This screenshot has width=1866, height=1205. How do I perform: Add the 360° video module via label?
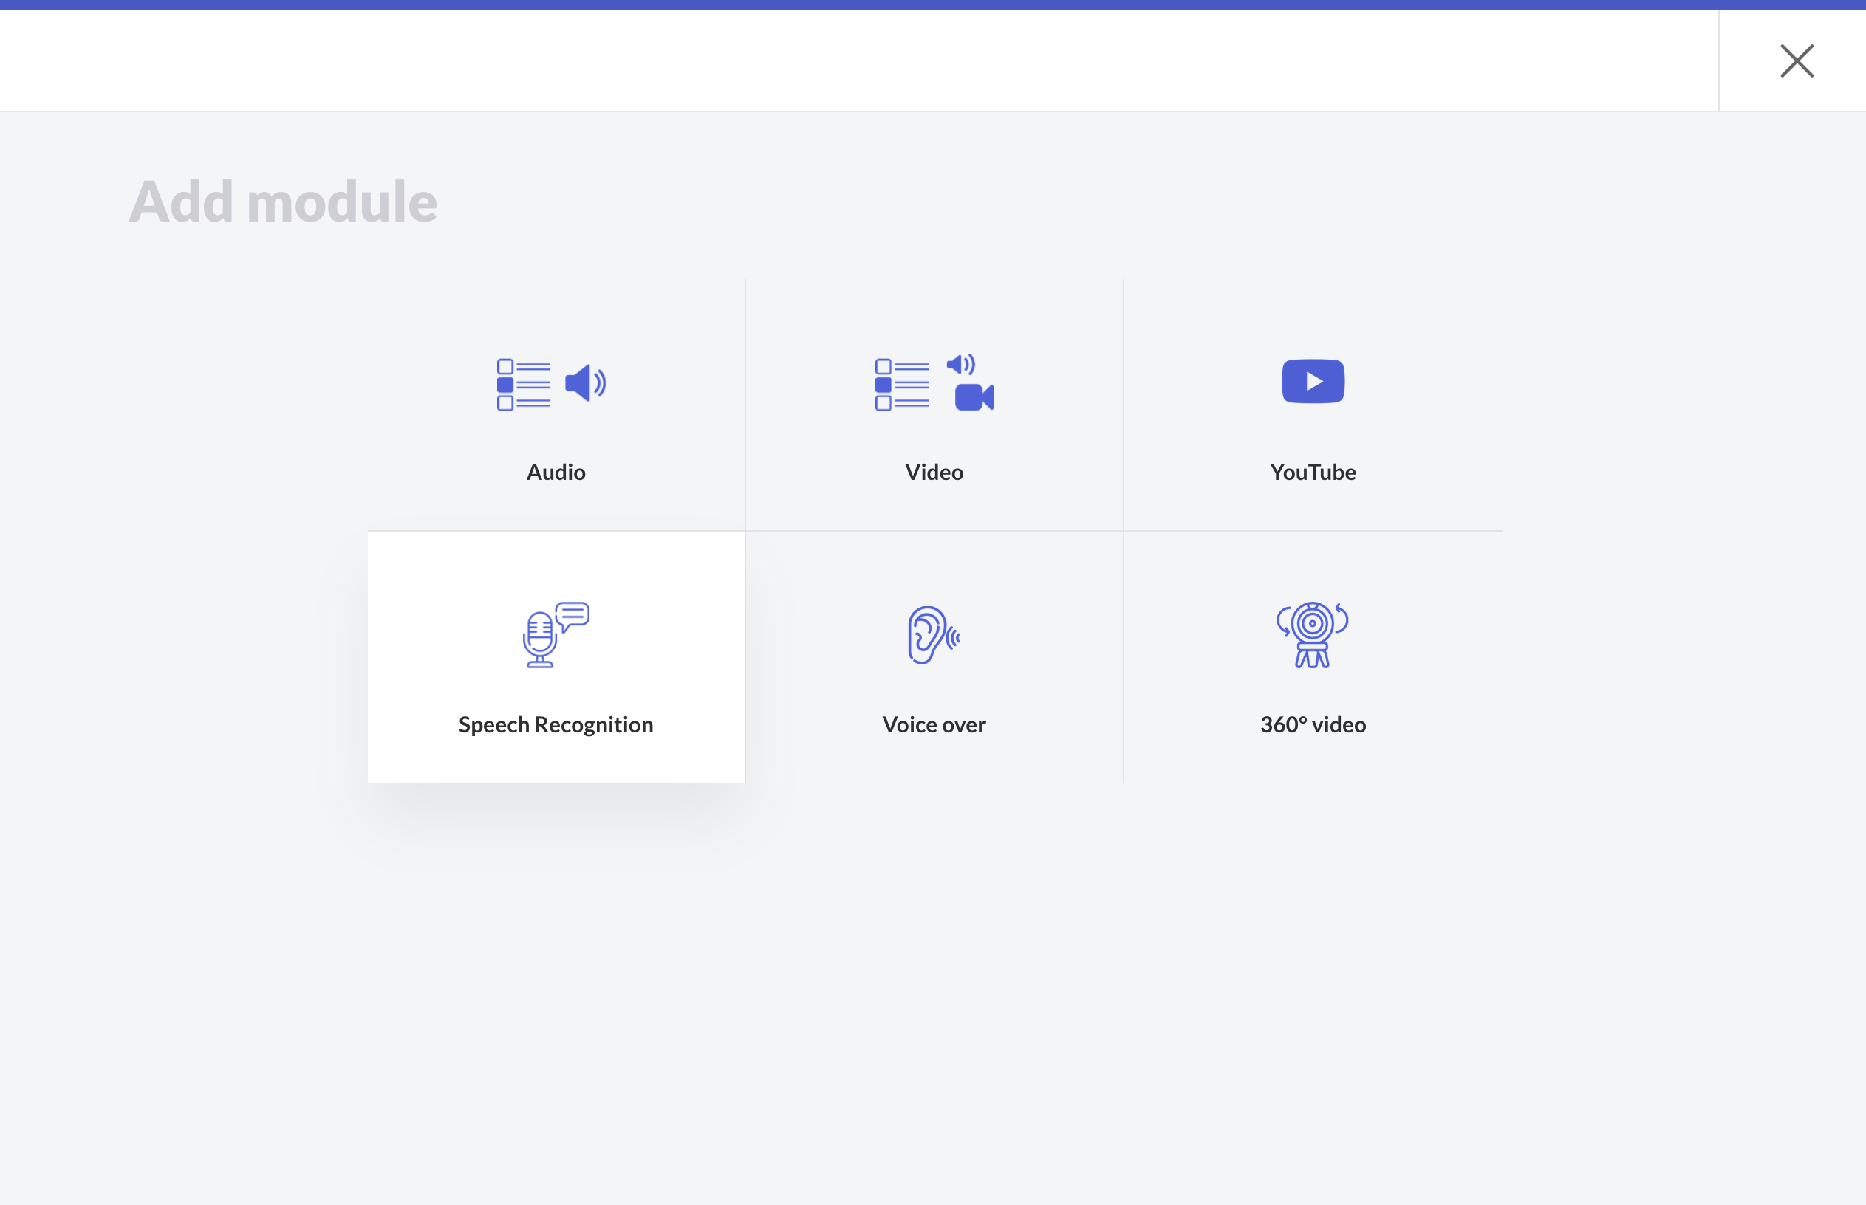[x=1313, y=725]
